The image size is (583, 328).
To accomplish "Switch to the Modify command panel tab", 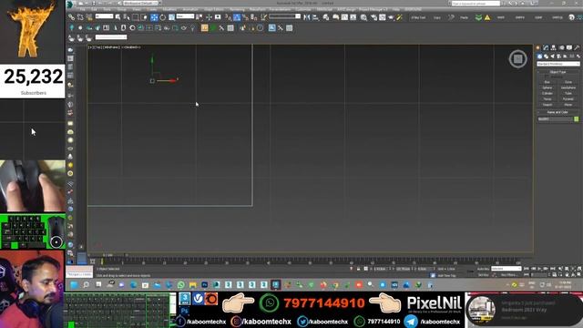I will (x=546, y=47).
